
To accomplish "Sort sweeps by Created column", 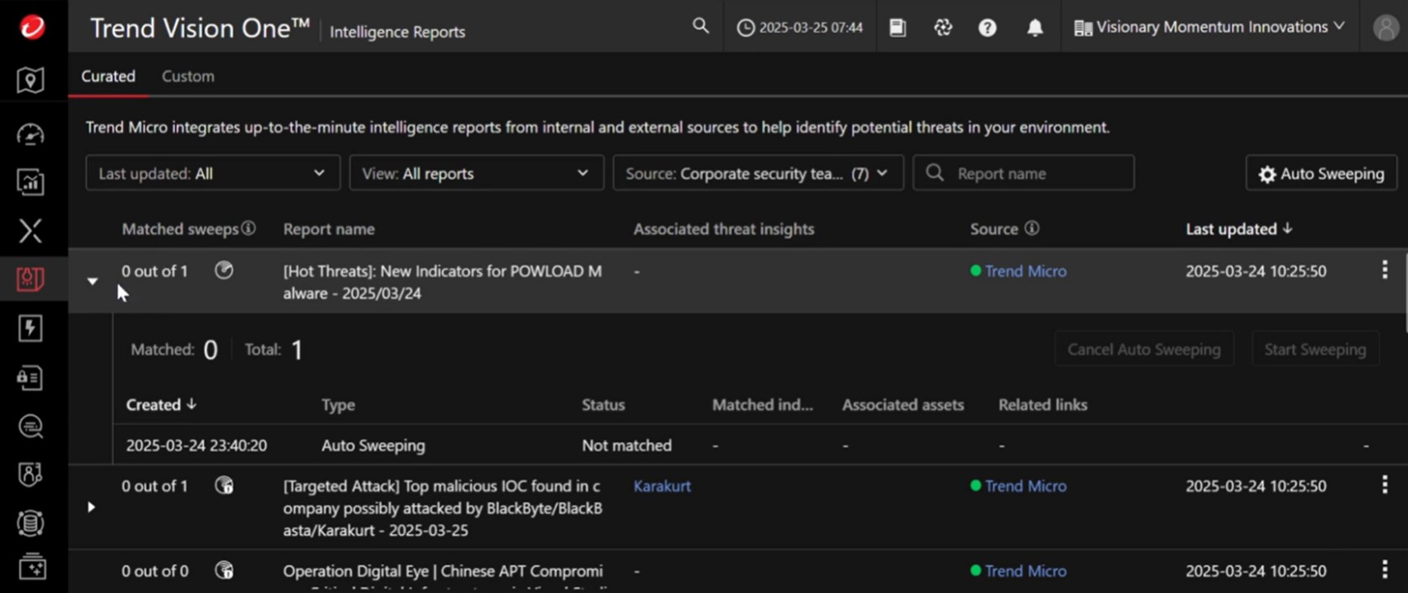I will pos(161,404).
